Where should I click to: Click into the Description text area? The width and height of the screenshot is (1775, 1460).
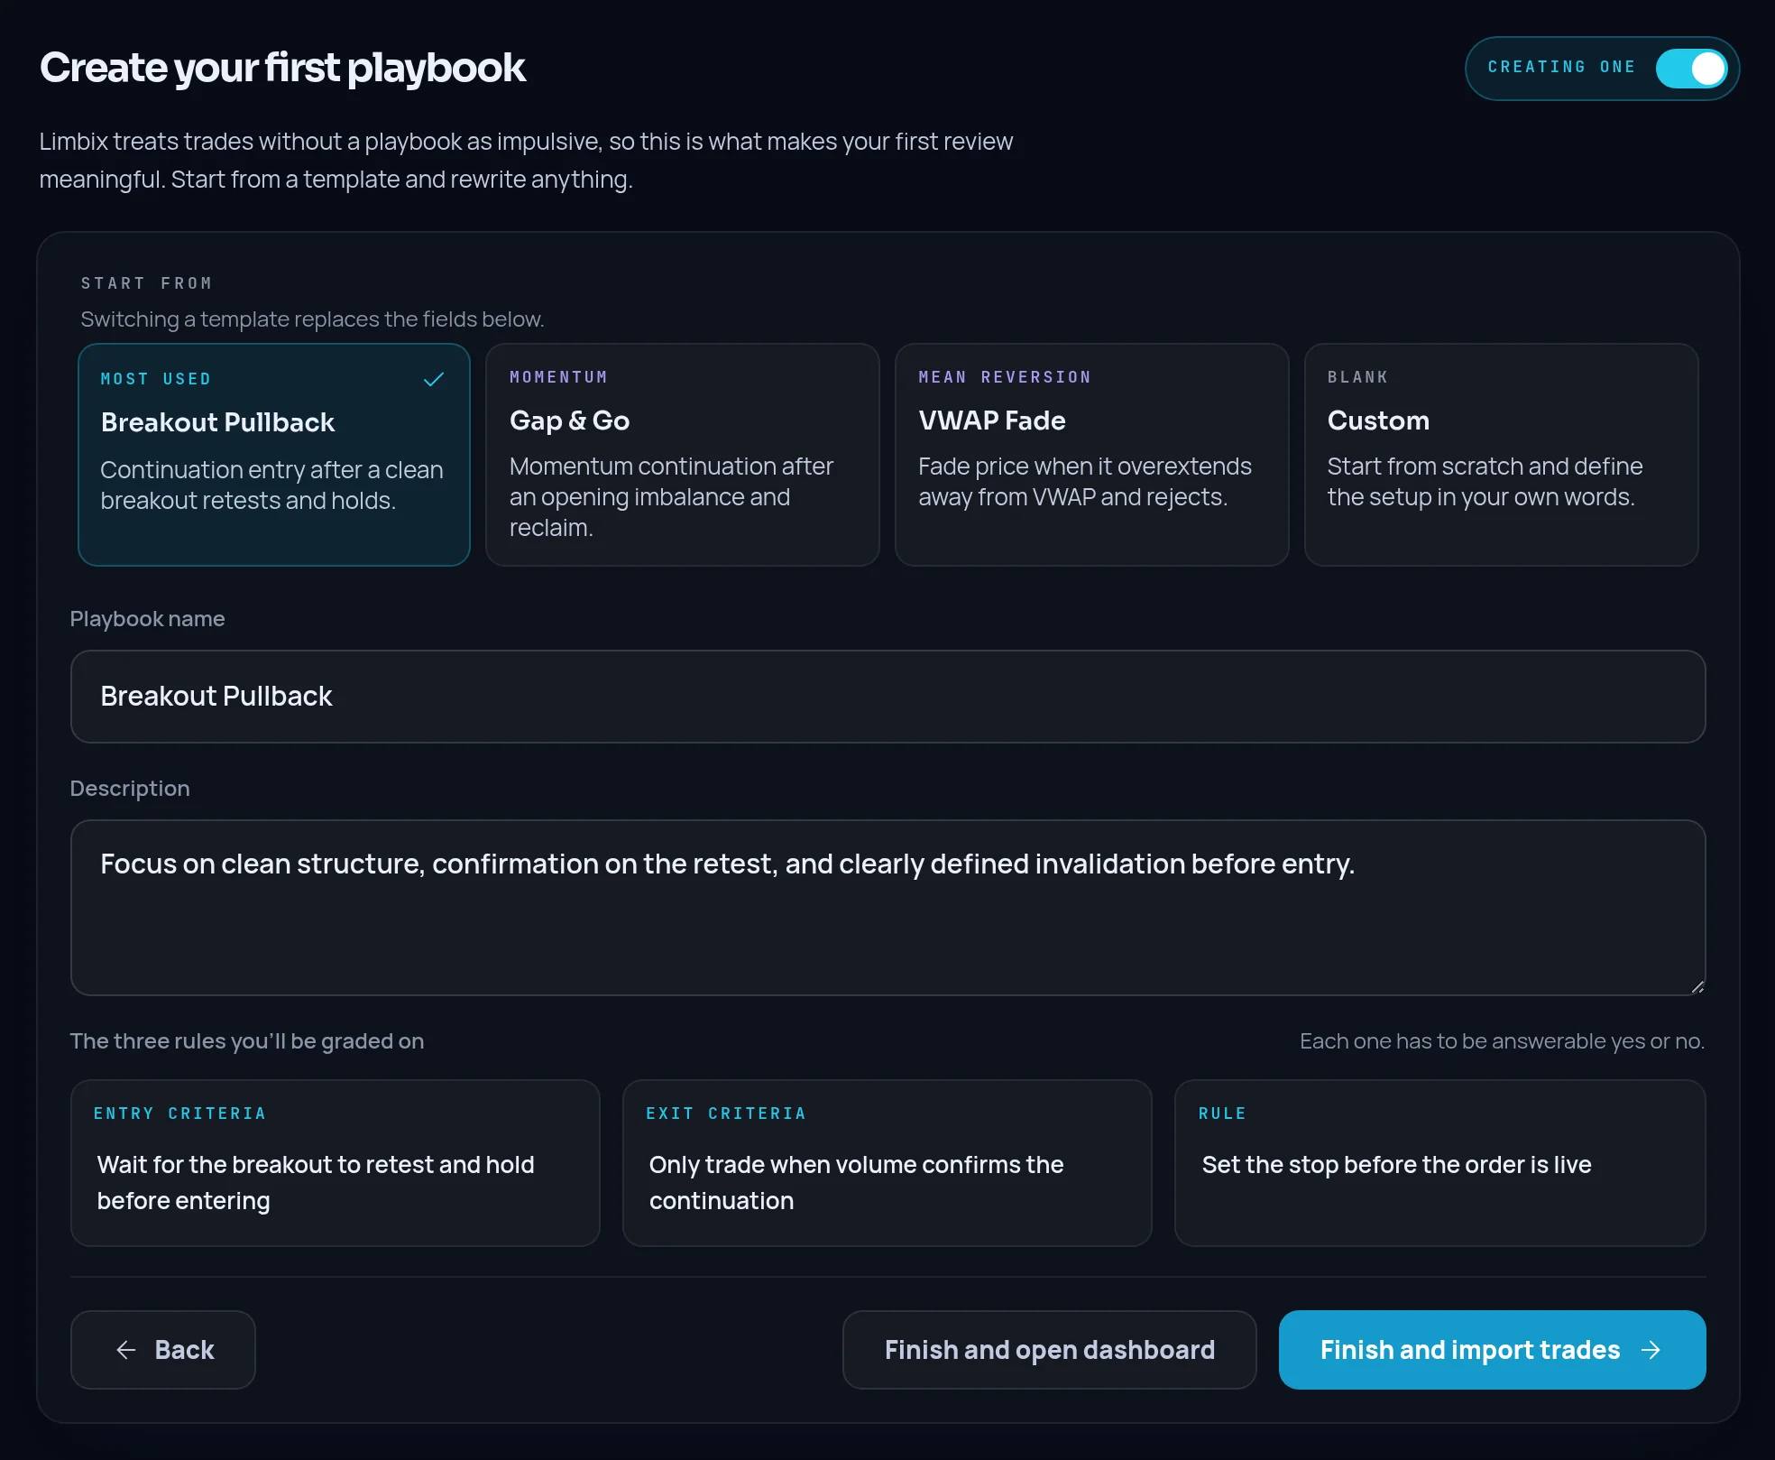[887, 908]
